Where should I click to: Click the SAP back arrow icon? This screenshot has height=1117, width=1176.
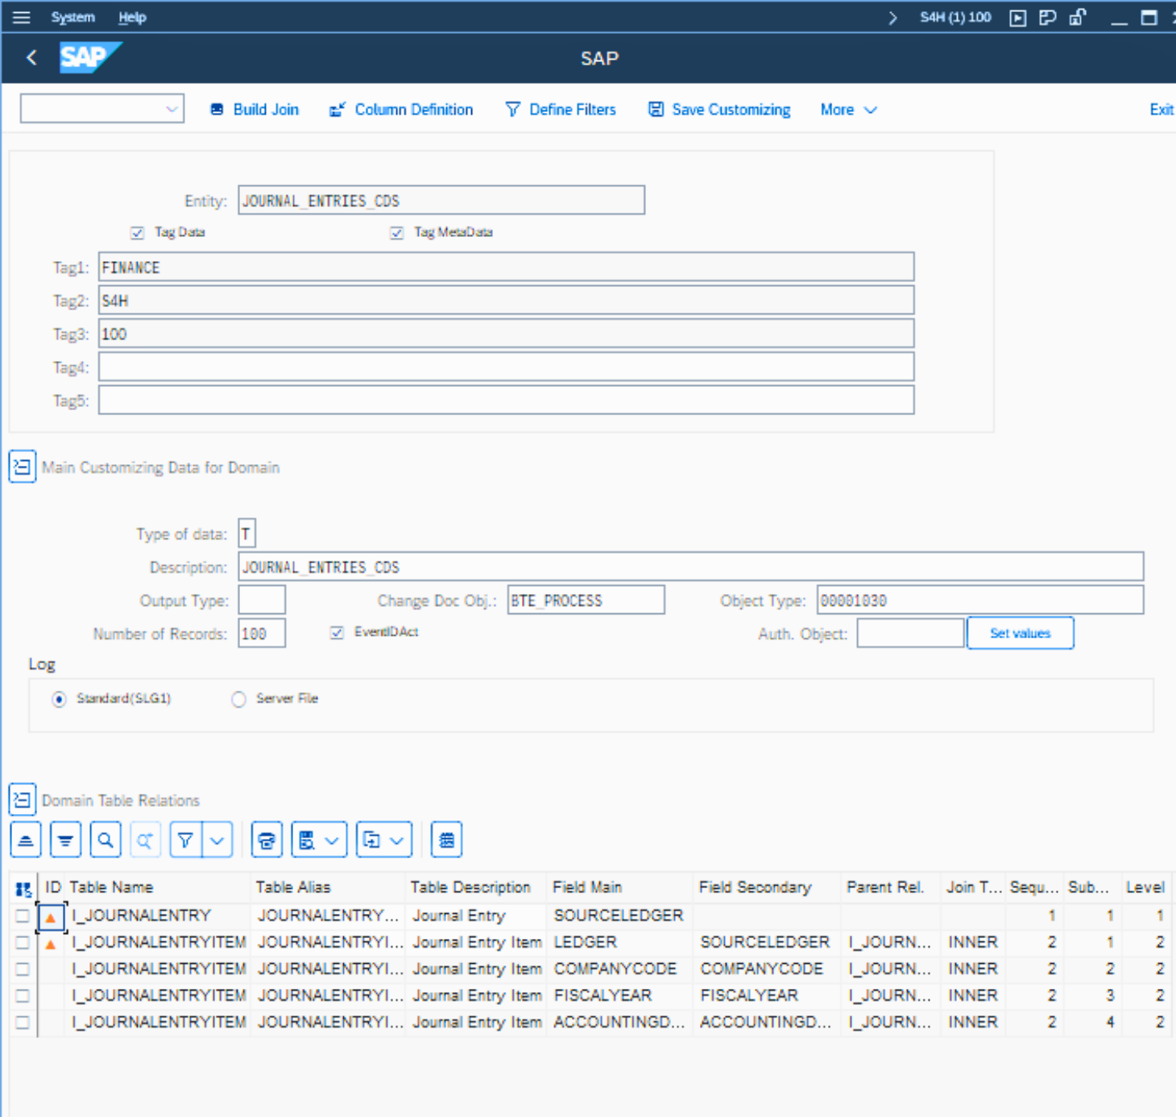31,58
